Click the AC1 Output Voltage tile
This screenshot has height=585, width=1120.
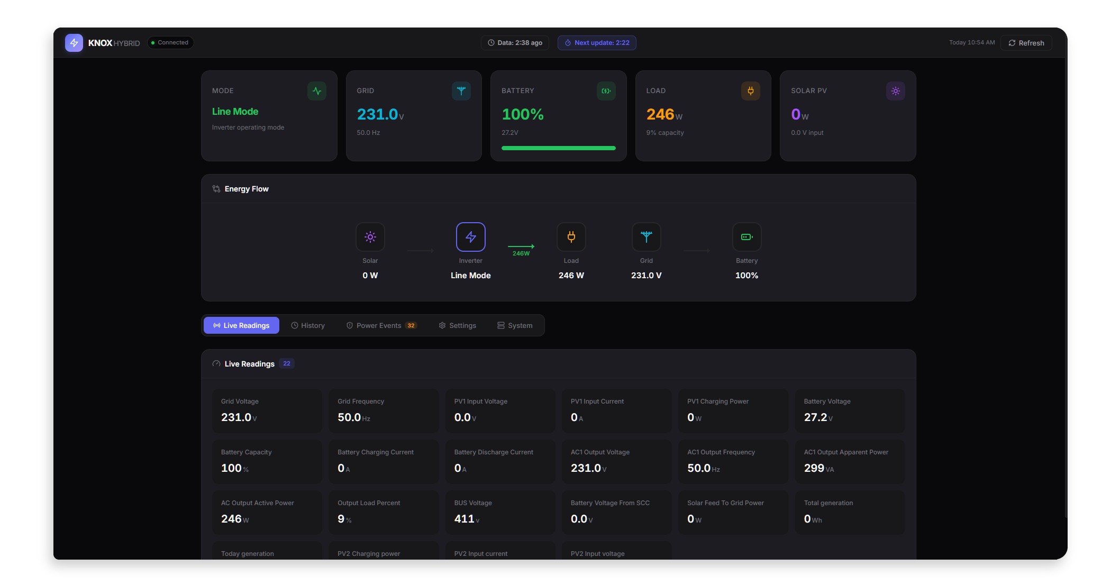[x=617, y=462]
